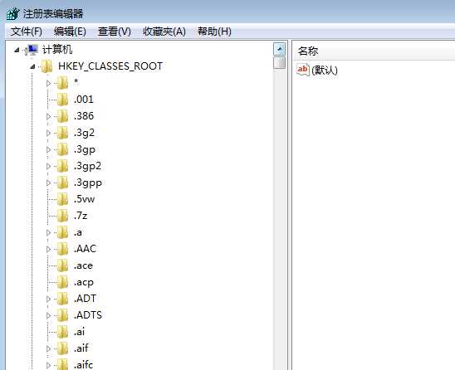Expand the .ADTS key
The height and width of the screenshot is (370, 455).
(x=48, y=315)
